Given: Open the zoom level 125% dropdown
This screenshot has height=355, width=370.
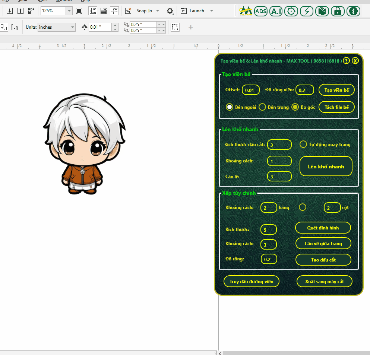Looking at the screenshot, I should [x=69, y=11].
